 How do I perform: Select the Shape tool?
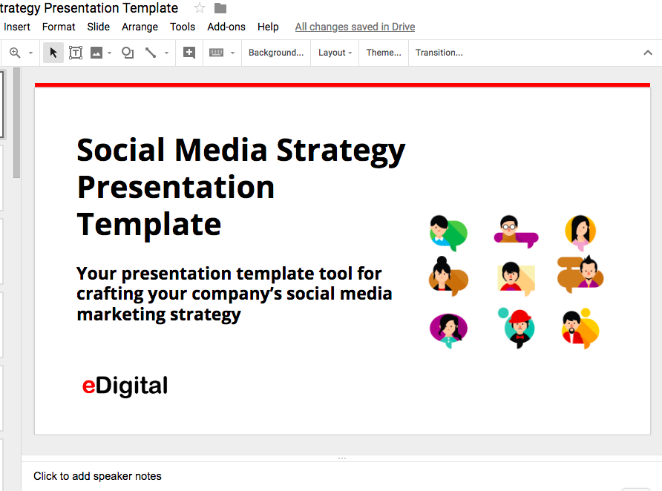128,53
